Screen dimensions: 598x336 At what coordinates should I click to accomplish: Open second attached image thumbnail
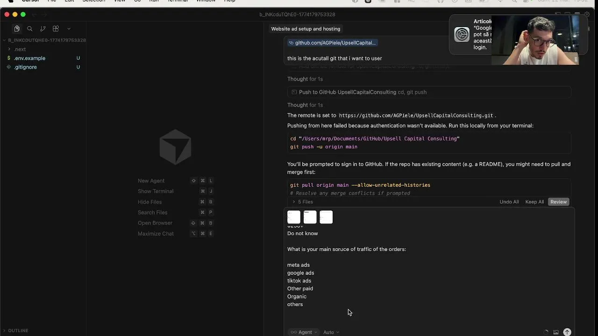click(x=310, y=217)
